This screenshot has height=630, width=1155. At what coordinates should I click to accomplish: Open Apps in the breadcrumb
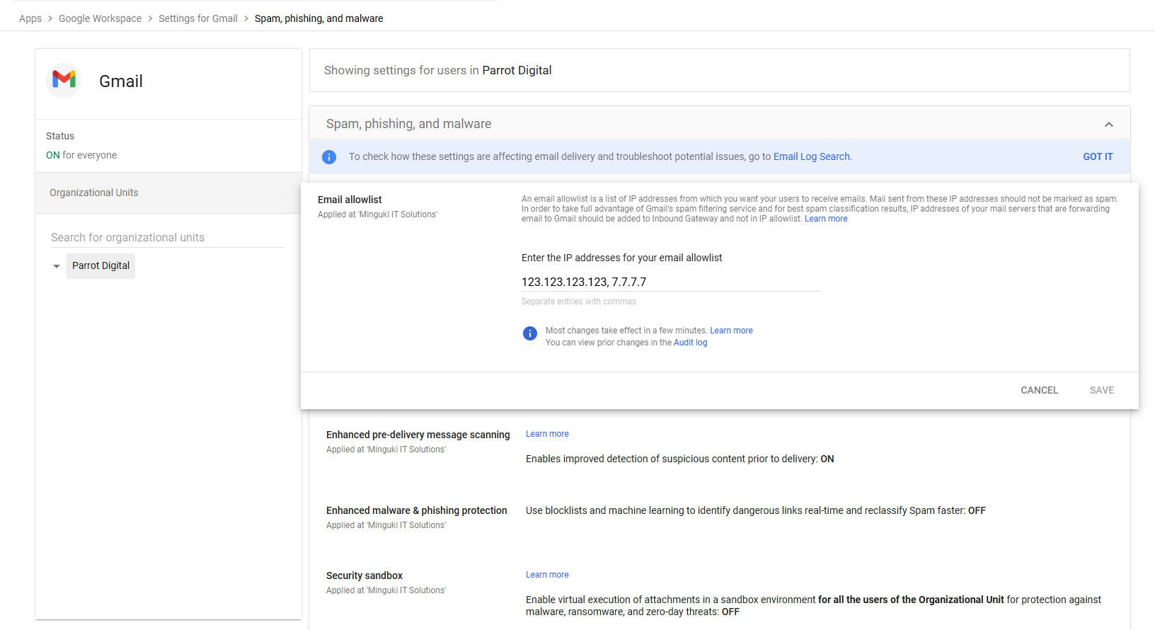[30, 18]
